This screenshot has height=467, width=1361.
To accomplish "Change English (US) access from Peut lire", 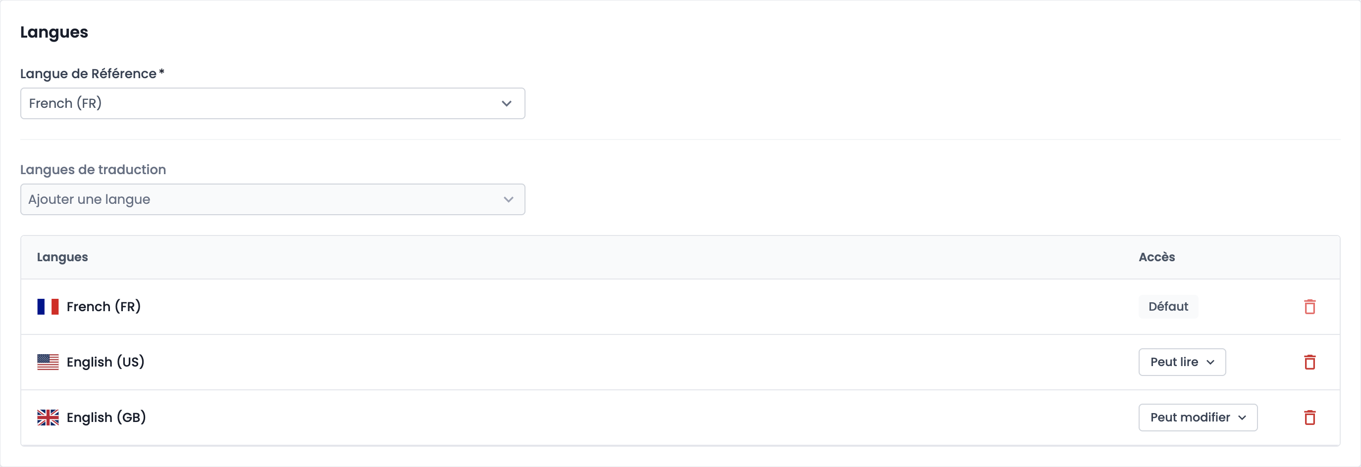I will click(1182, 362).
